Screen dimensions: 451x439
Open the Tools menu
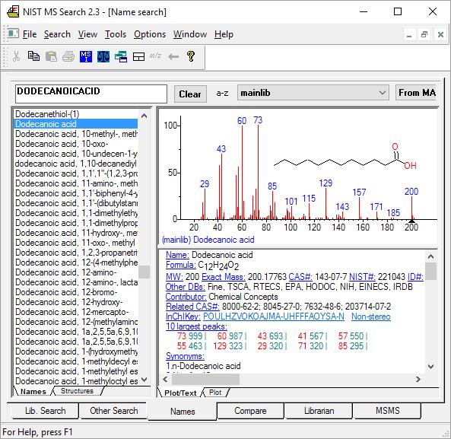click(x=116, y=34)
